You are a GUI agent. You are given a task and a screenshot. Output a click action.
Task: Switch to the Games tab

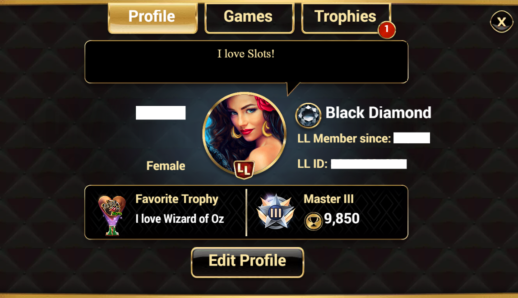pos(250,18)
